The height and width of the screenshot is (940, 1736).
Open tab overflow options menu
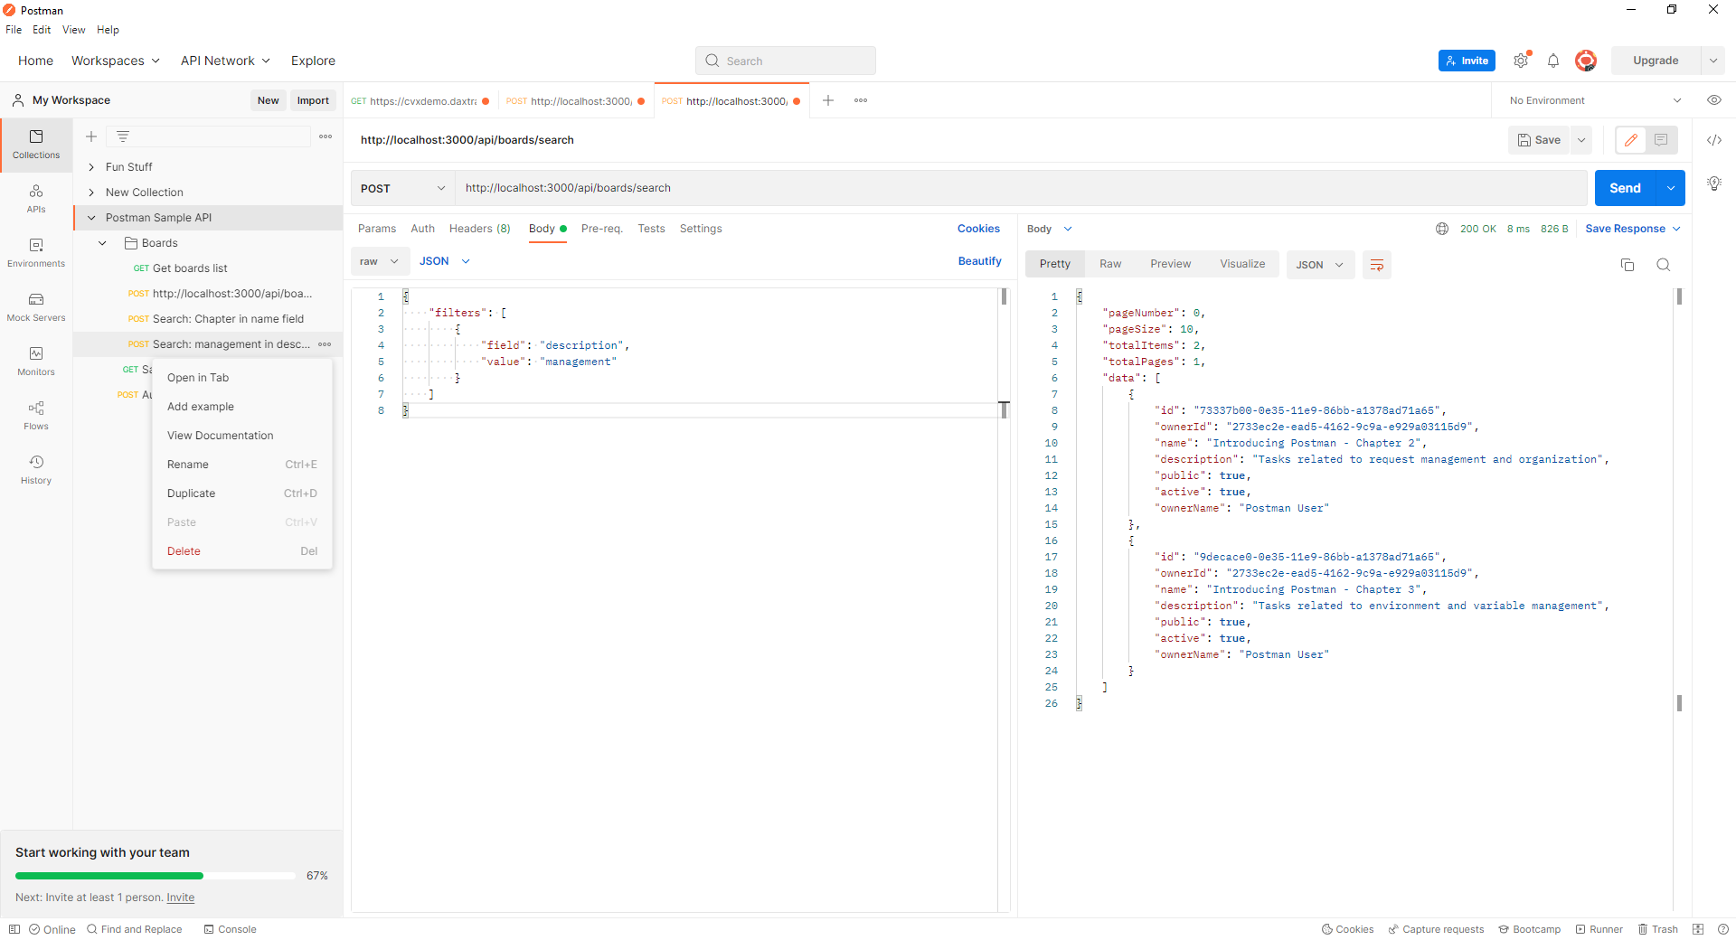[861, 100]
